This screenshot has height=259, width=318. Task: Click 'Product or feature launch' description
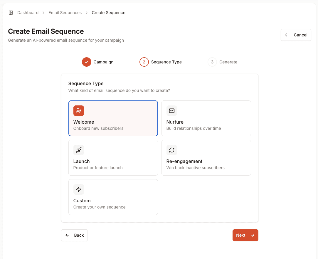[98, 168]
